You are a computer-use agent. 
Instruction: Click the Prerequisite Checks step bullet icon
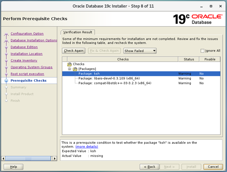click(6, 80)
